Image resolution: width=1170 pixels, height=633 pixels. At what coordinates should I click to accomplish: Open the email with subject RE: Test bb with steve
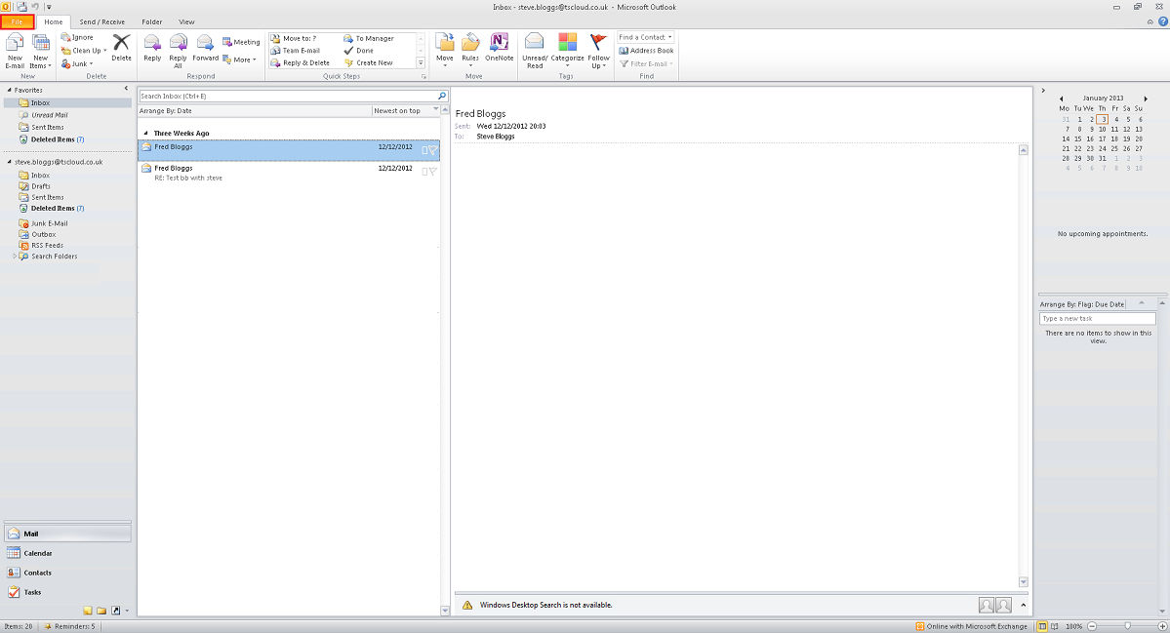pyautogui.click(x=289, y=173)
